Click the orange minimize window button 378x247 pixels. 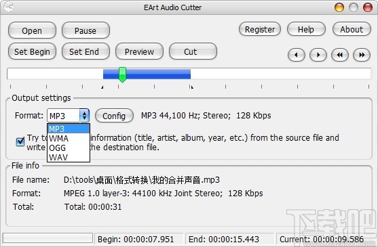pyautogui.click(x=339, y=7)
